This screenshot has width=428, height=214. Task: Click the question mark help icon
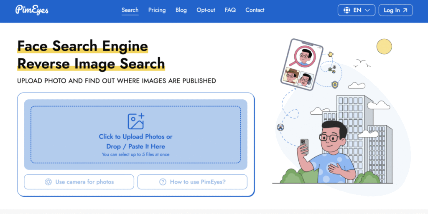(163, 182)
